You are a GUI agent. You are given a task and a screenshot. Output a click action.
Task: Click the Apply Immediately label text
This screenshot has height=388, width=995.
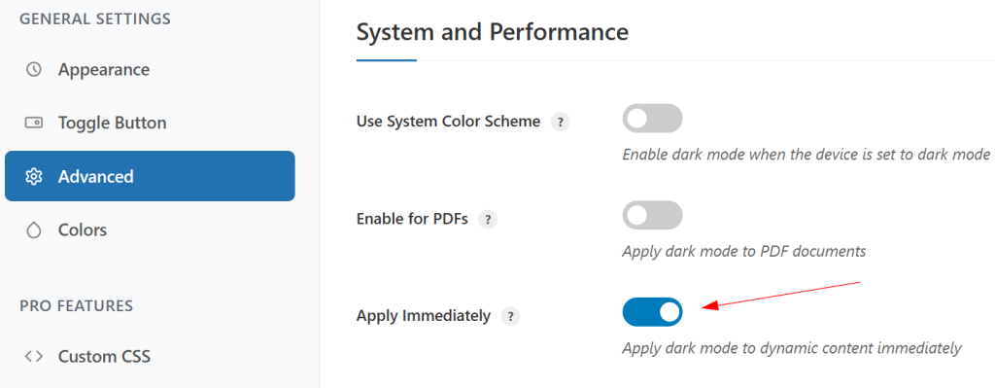point(424,316)
